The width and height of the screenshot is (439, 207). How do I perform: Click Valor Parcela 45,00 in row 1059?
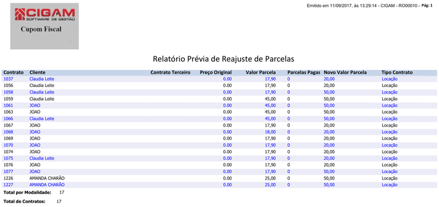[x=270, y=99]
